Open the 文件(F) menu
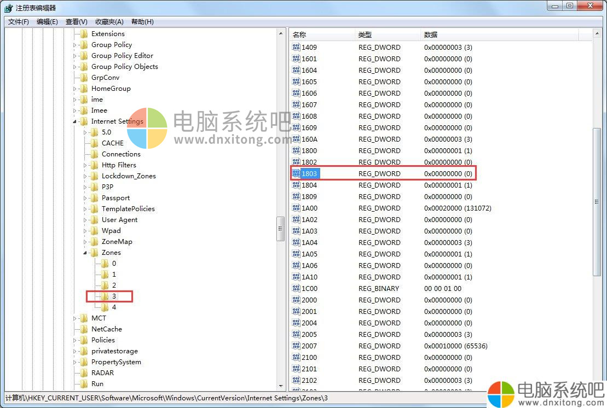 (x=19, y=22)
